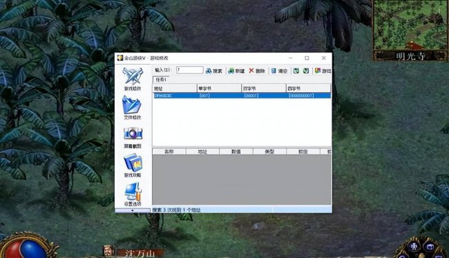Click the game minimap above 明光寺
This screenshot has height=258, width=449.
point(410,25)
